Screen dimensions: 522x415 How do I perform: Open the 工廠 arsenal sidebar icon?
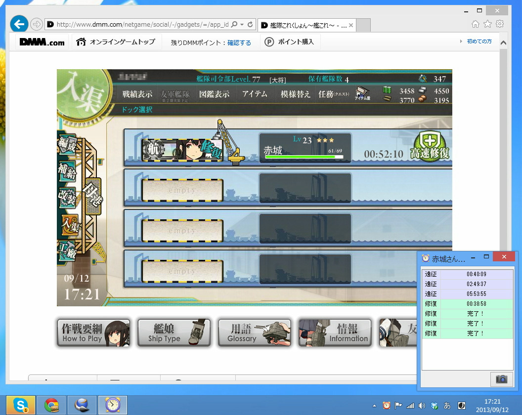pos(67,252)
